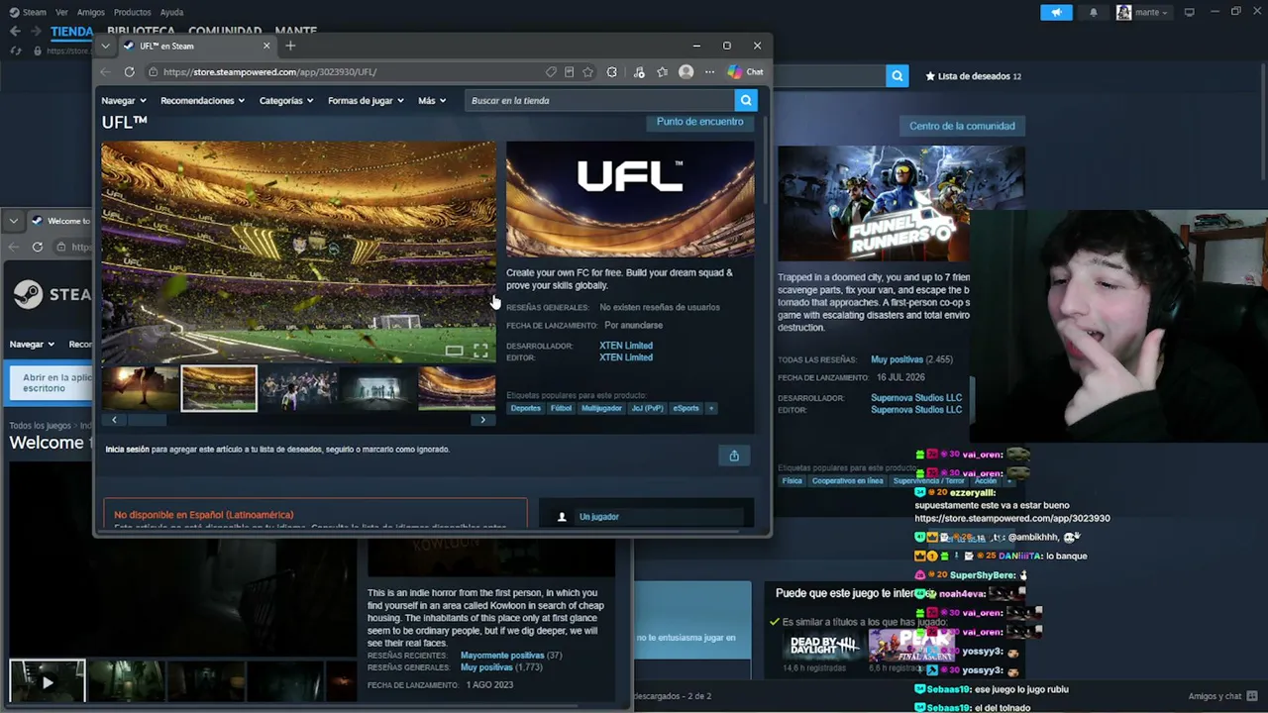Expand the Navegar menu in the UFL window
This screenshot has width=1268, height=713.
123,100
